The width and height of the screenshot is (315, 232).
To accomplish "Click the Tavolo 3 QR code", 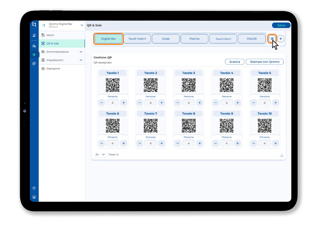I will click(189, 85).
